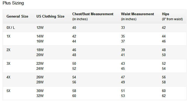Click the 0X / L size cell
The width and height of the screenshot is (189, 102).
click(10, 28)
